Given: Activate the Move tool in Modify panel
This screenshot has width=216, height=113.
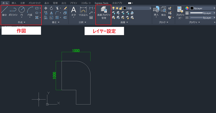Looking at the screenshot, I should point(46,8).
